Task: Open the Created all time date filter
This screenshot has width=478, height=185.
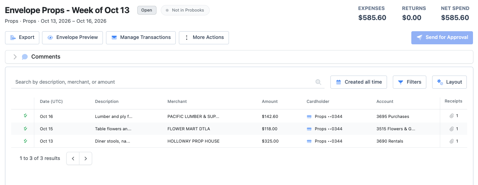Action: [358, 82]
